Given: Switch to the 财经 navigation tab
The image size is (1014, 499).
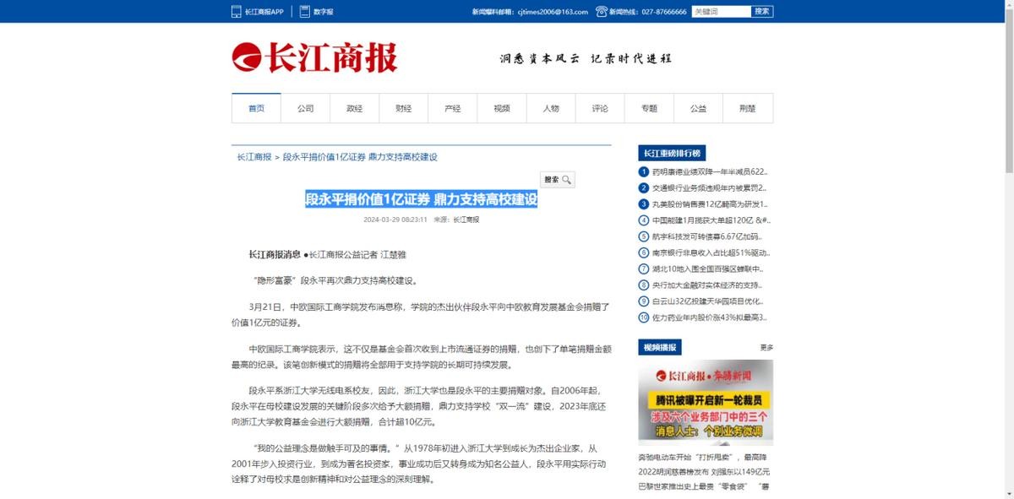Looking at the screenshot, I should (403, 108).
